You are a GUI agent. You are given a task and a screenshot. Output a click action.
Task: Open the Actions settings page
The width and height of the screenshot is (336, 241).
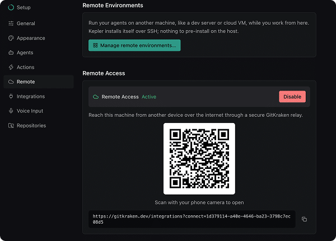38,67
